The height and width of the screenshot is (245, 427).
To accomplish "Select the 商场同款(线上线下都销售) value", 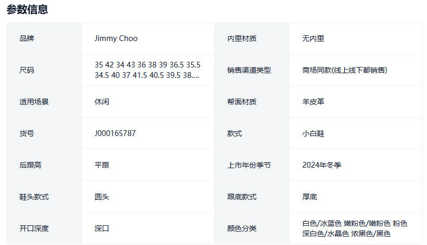I will click(344, 70).
